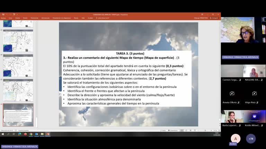266x149 pixels.
Task: Switch to Slide Sorter view icon
Action: pos(186,130)
